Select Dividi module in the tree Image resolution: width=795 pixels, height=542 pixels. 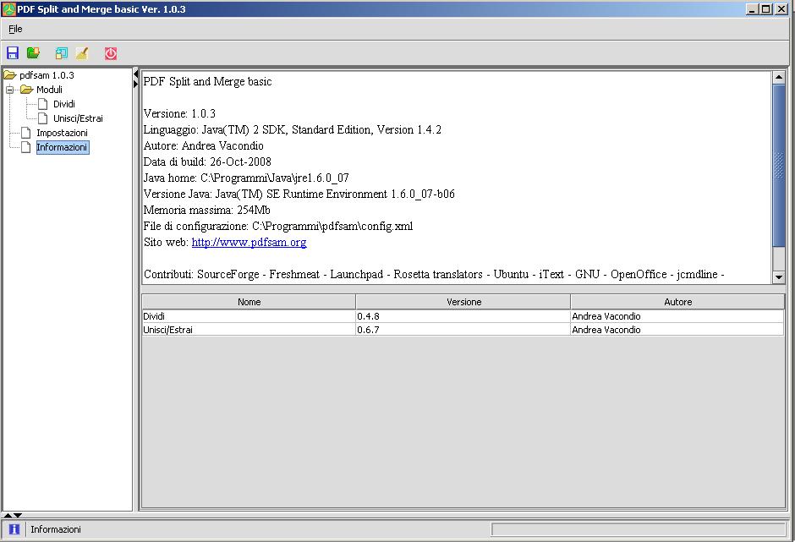tap(64, 104)
